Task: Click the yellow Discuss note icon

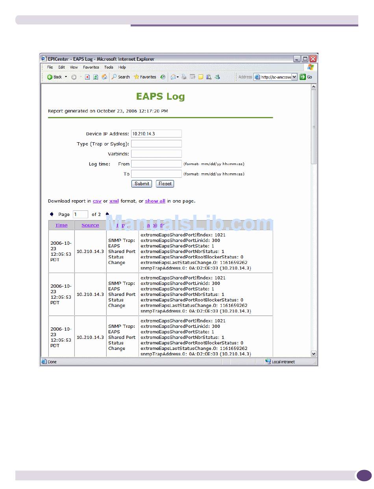Action: pyautogui.click(x=201, y=77)
